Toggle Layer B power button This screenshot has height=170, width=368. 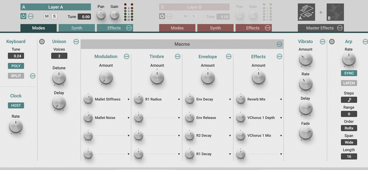[162, 16]
